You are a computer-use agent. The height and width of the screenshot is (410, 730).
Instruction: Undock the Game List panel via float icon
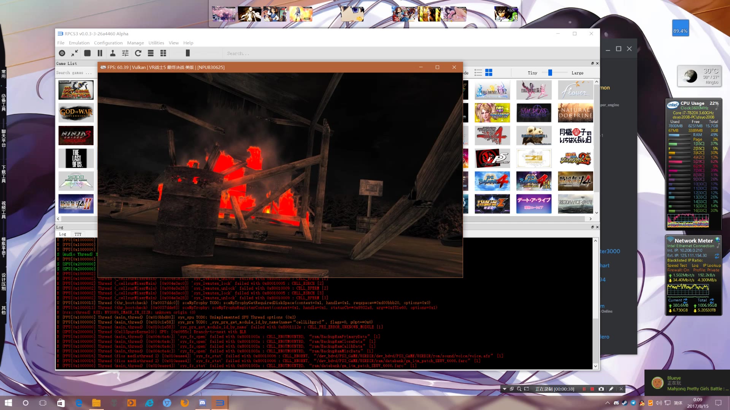[592, 63]
